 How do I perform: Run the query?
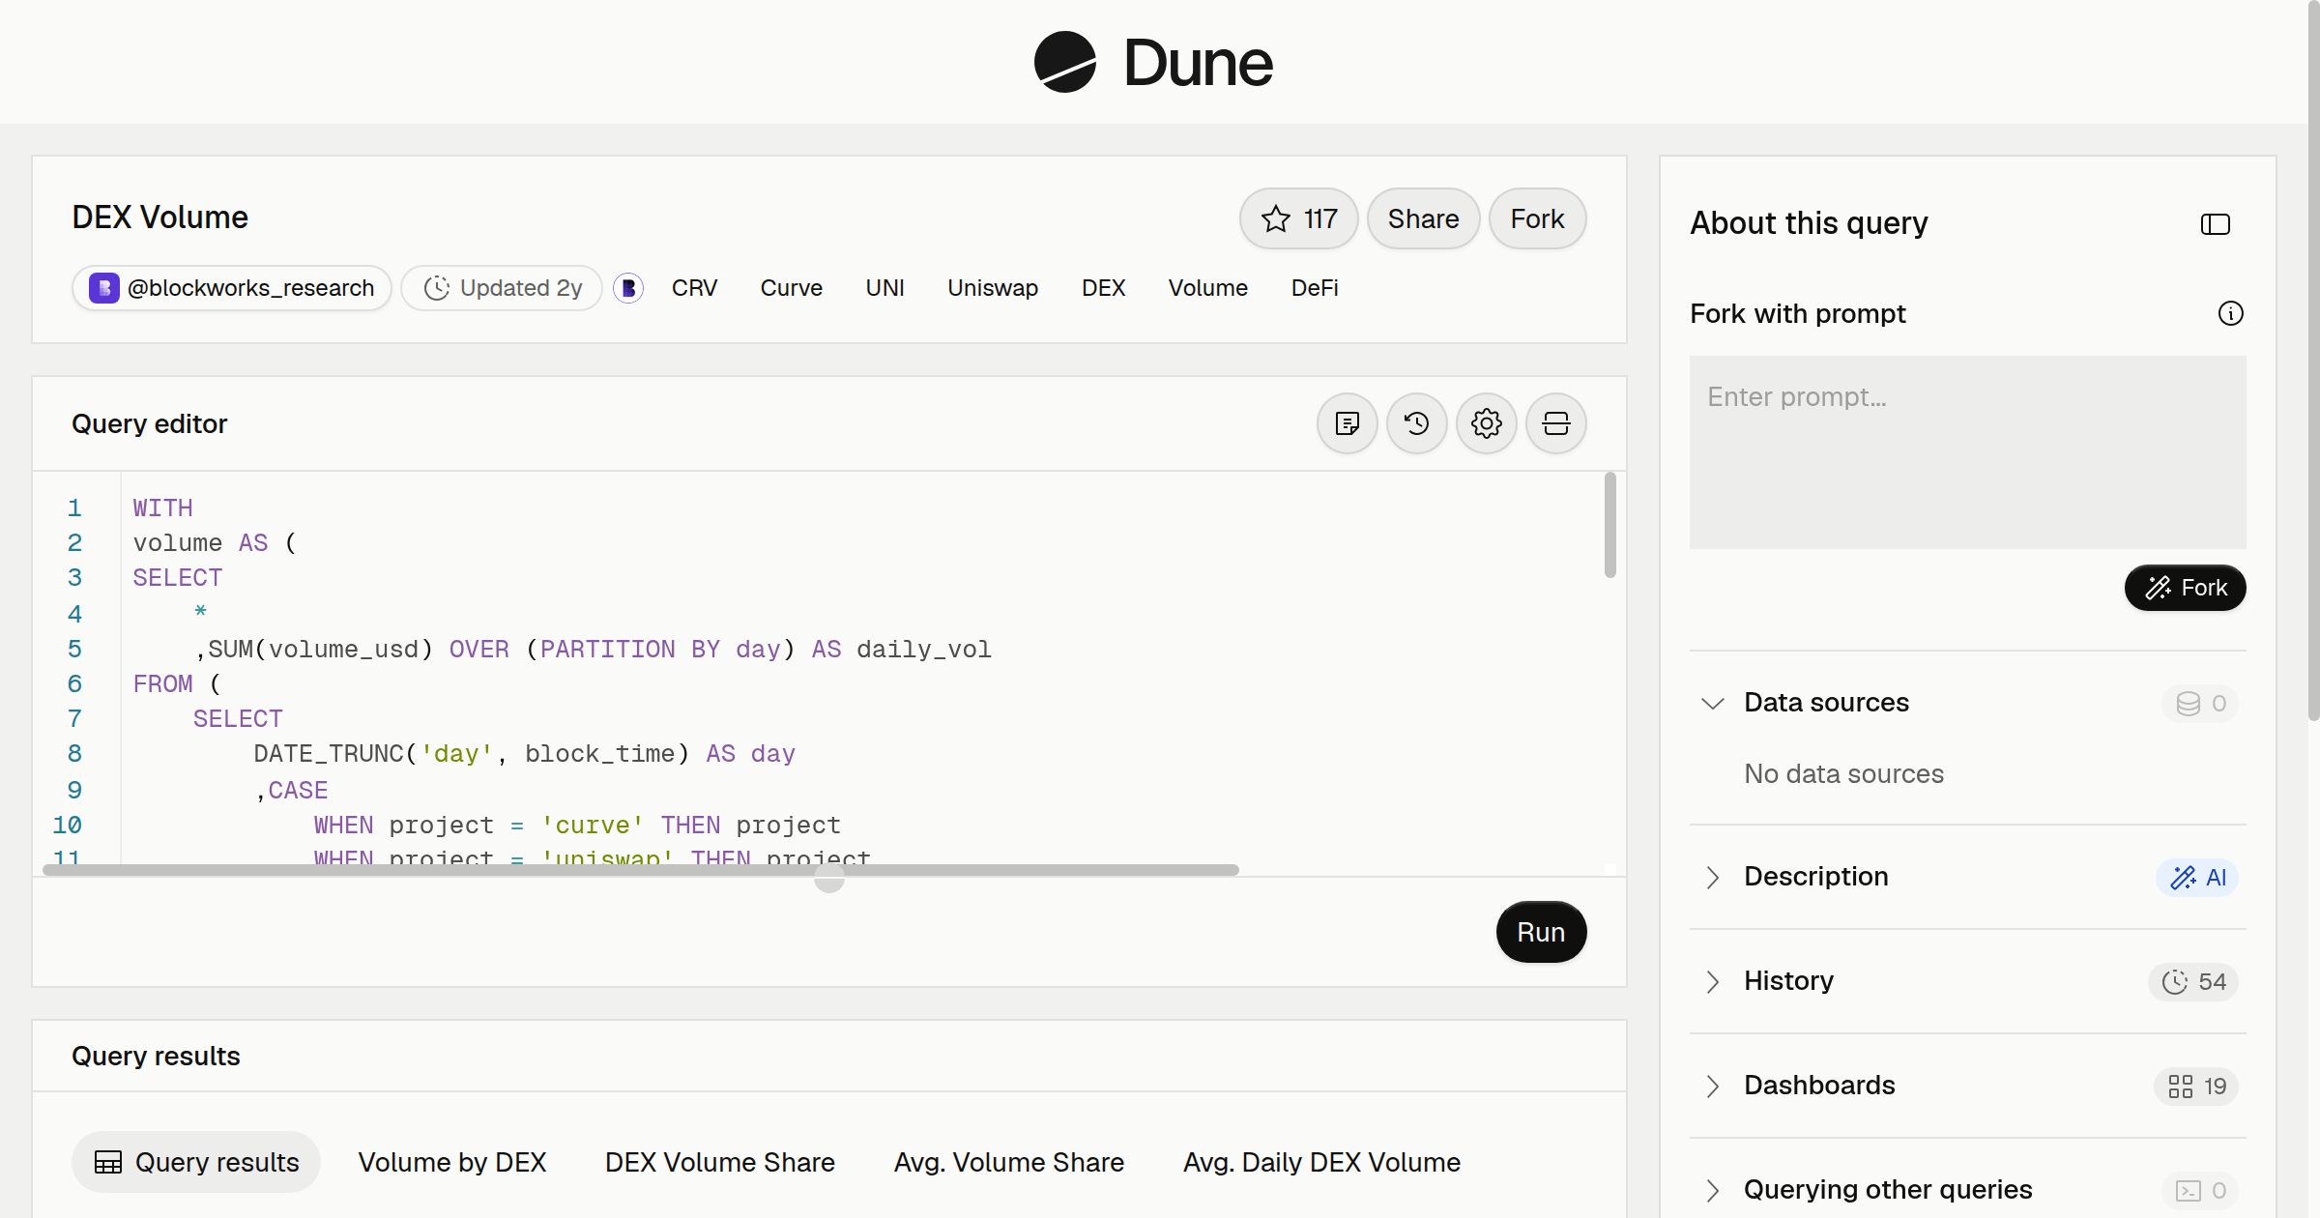[x=1541, y=932]
